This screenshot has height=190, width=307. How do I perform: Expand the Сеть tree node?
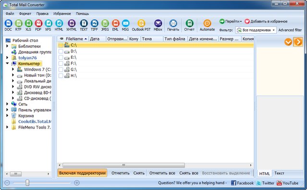pos(7,104)
